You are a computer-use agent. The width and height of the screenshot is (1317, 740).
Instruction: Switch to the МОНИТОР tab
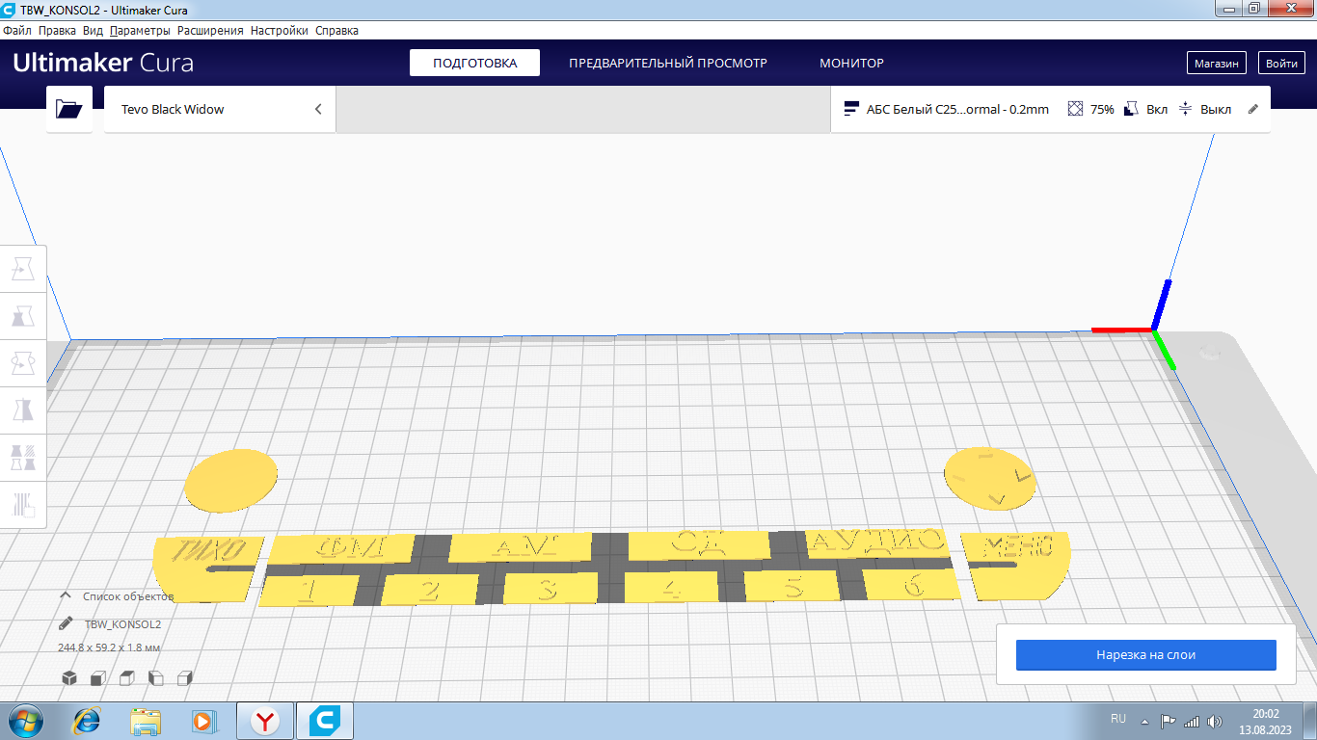pos(851,63)
